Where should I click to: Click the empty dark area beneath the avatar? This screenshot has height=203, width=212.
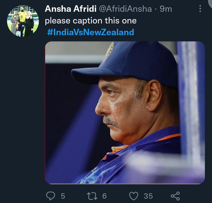click(x=23, y=108)
